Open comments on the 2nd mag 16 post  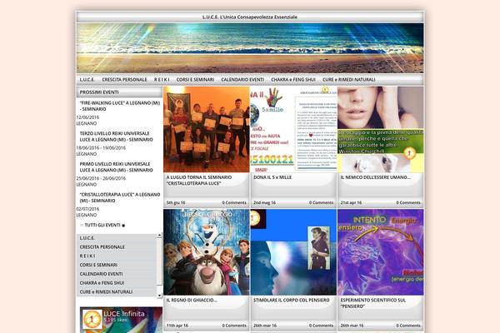(x=321, y=202)
